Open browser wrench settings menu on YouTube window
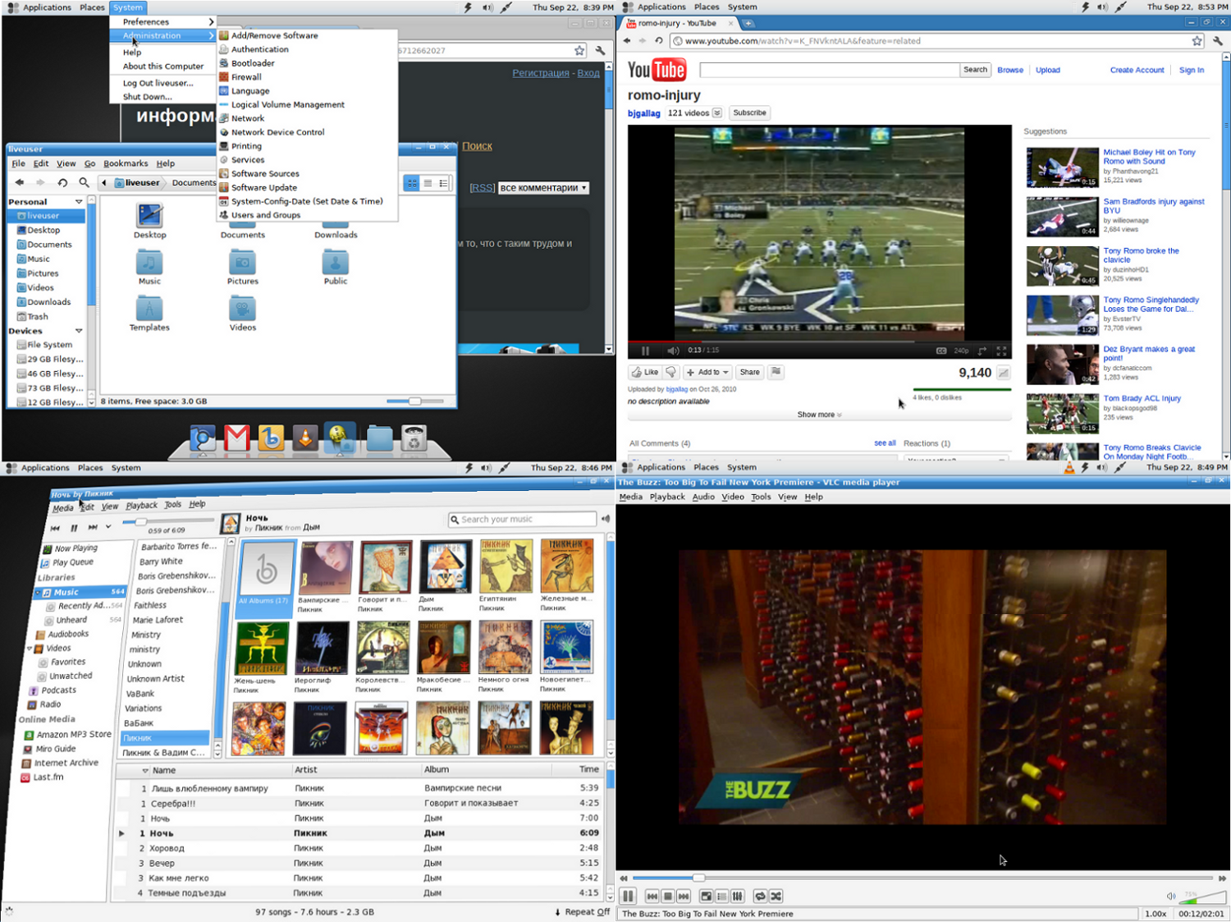 [x=1218, y=40]
